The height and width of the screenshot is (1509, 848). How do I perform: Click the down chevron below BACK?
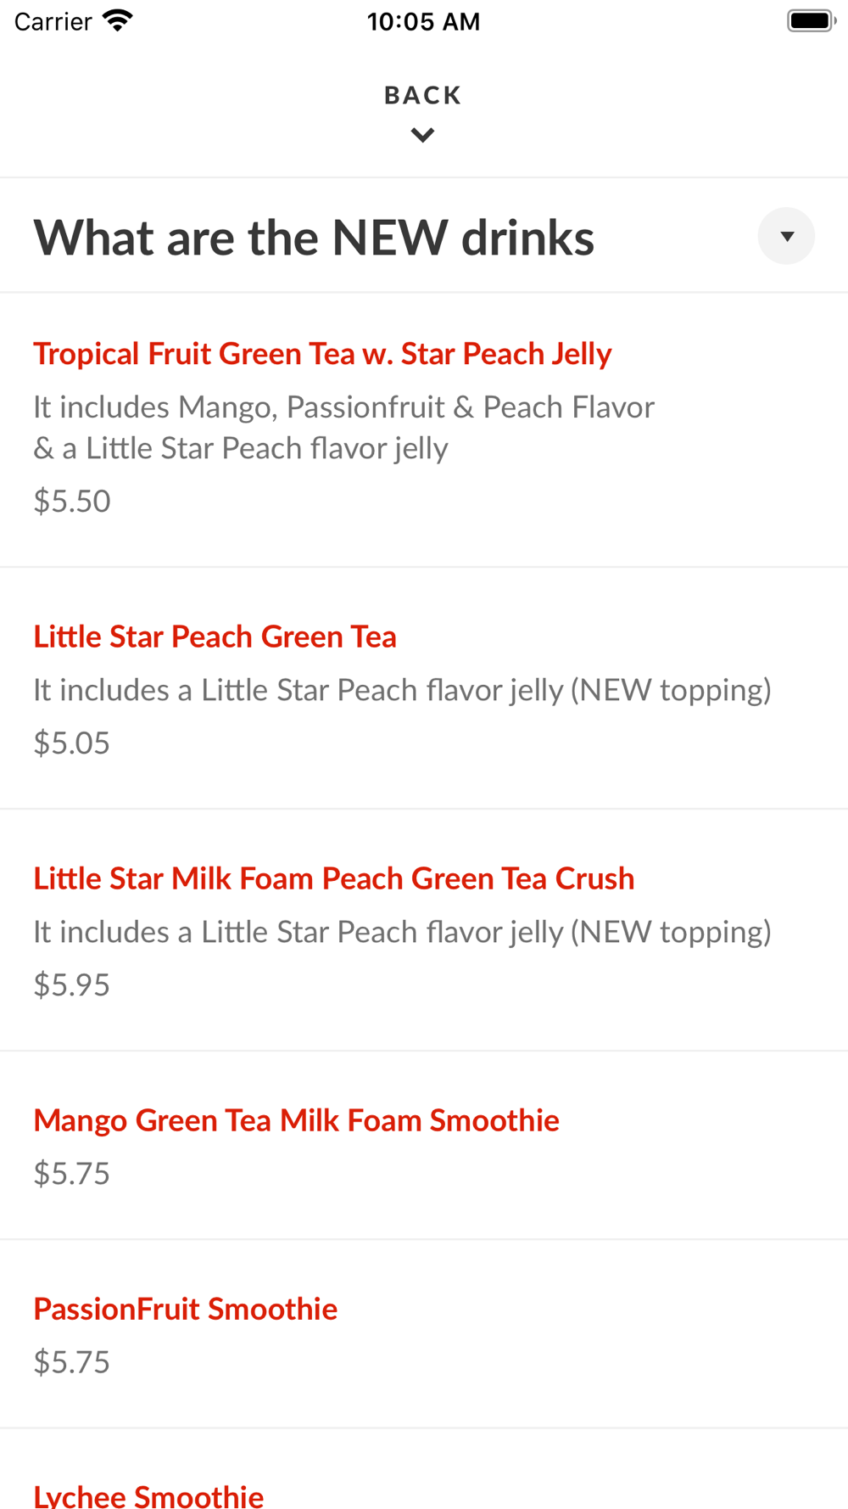pos(422,135)
